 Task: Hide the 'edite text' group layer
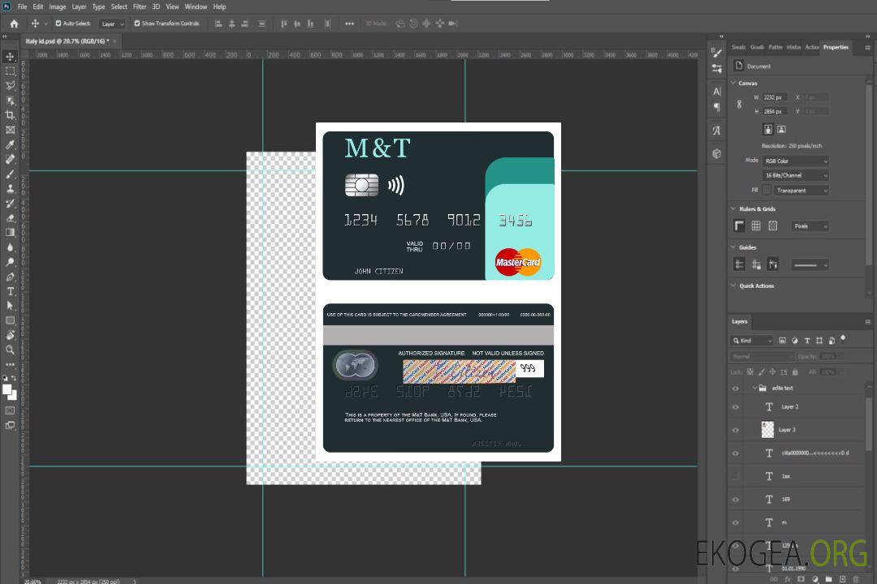[x=736, y=389]
